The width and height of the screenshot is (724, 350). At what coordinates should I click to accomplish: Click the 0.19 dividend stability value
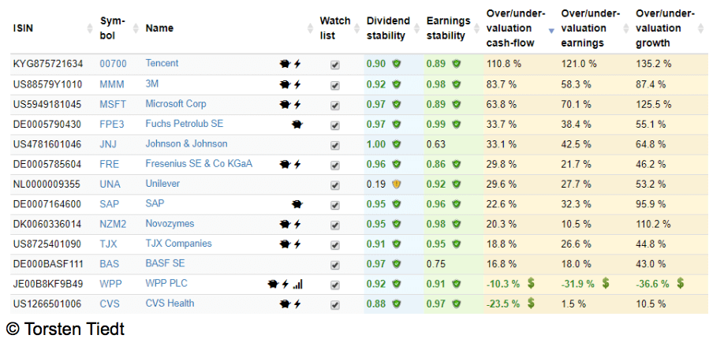(376, 184)
